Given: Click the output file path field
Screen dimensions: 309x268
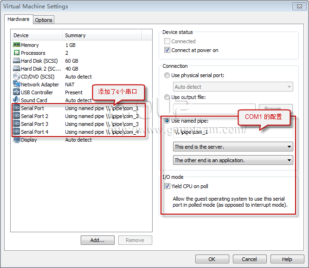Looking at the screenshot, I should 214,109.
